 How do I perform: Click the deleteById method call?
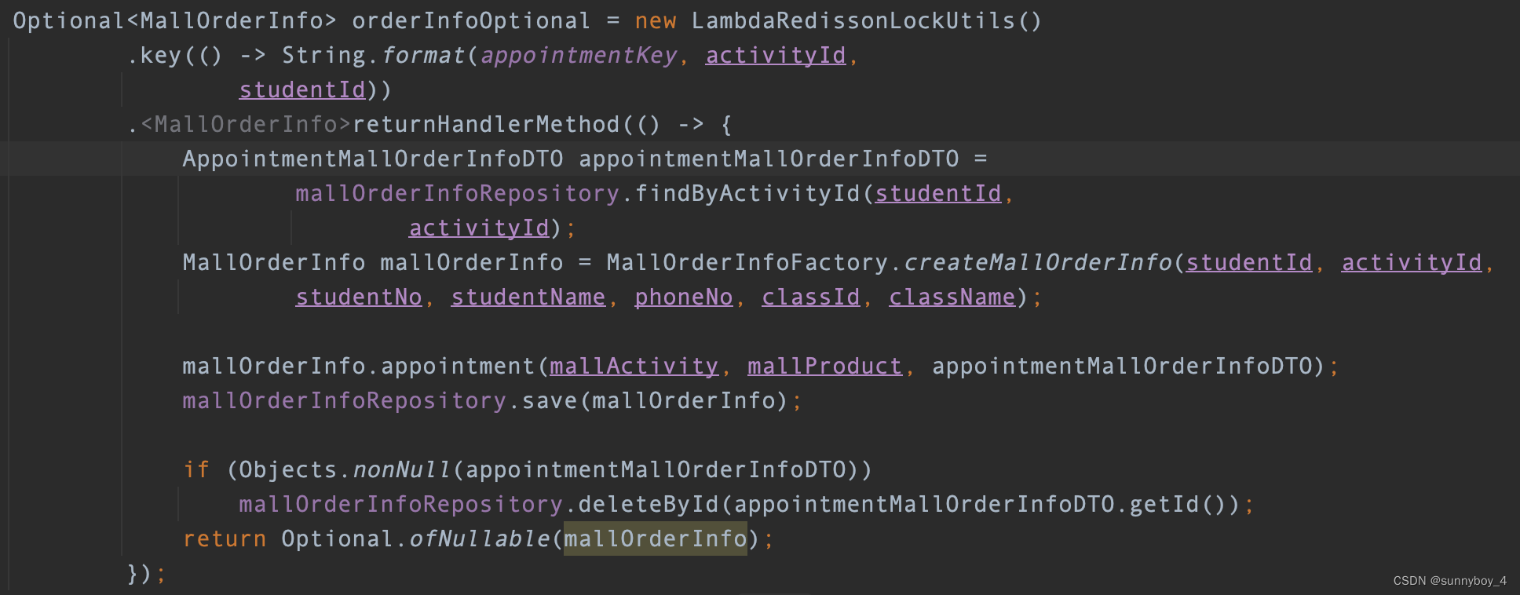[649, 504]
